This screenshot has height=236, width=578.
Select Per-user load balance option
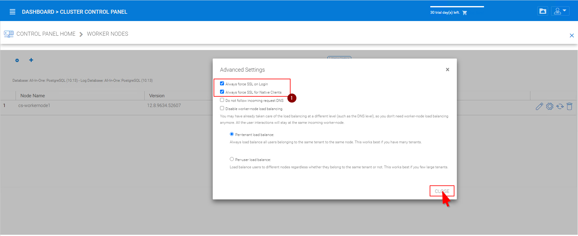[232, 159]
